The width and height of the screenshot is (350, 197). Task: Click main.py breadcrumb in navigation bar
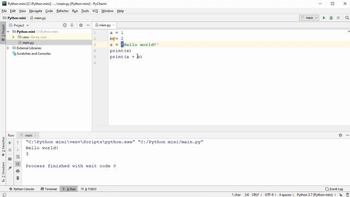[x=38, y=18]
